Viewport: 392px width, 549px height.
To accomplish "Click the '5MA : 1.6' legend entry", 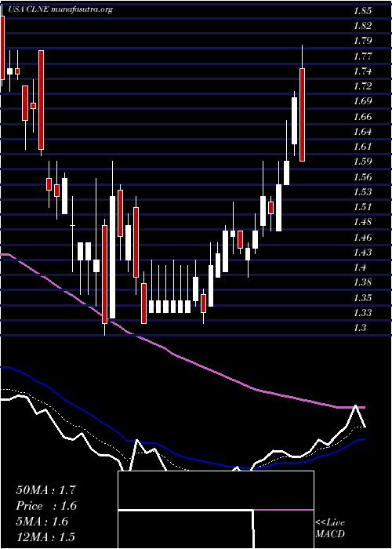I will coord(42,522).
